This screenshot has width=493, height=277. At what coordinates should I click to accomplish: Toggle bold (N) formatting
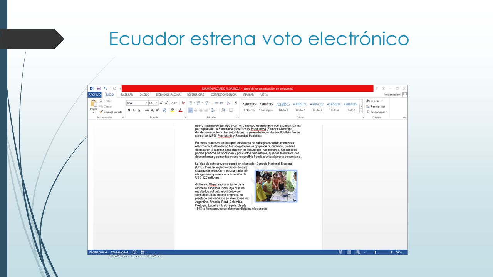[129, 110]
